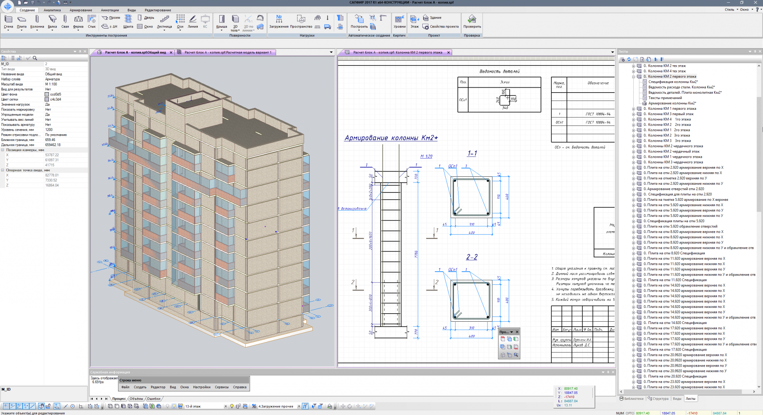This screenshot has width=763, height=415.
Task: Open the Объёмы bottom panel tab
Action: coord(136,399)
